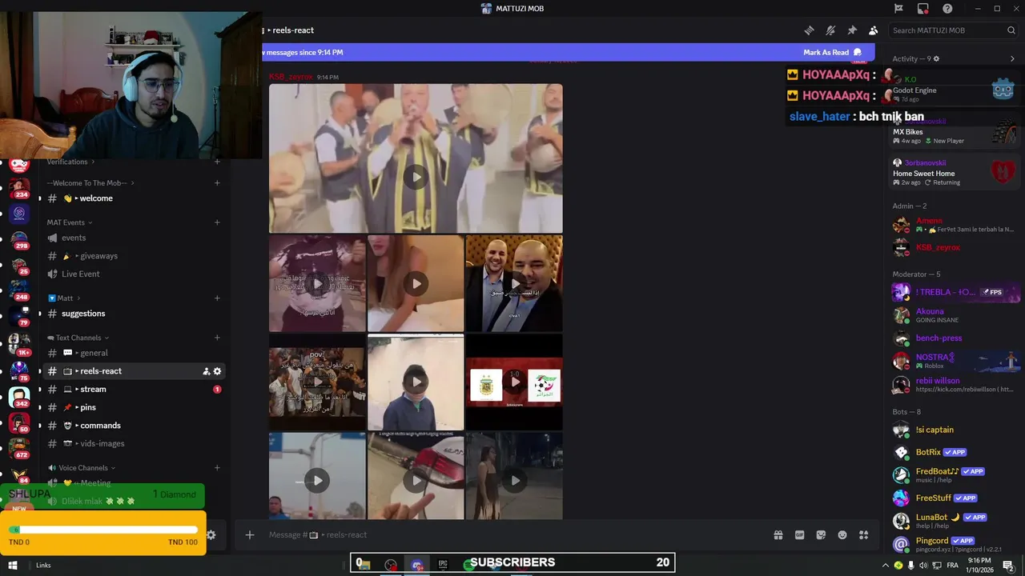Open Home Sweet Home activity card
This screenshot has height=576, width=1025.
click(954, 173)
